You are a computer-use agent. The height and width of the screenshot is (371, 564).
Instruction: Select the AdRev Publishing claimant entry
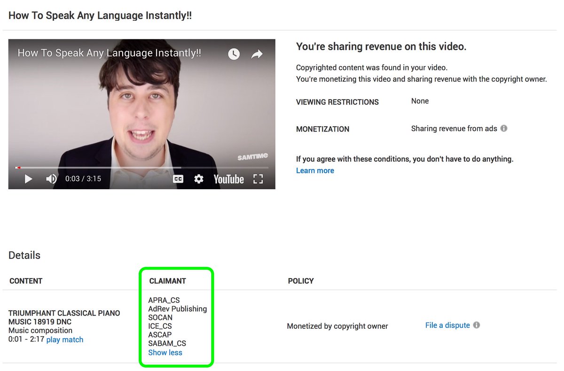pyautogui.click(x=178, y=309)
